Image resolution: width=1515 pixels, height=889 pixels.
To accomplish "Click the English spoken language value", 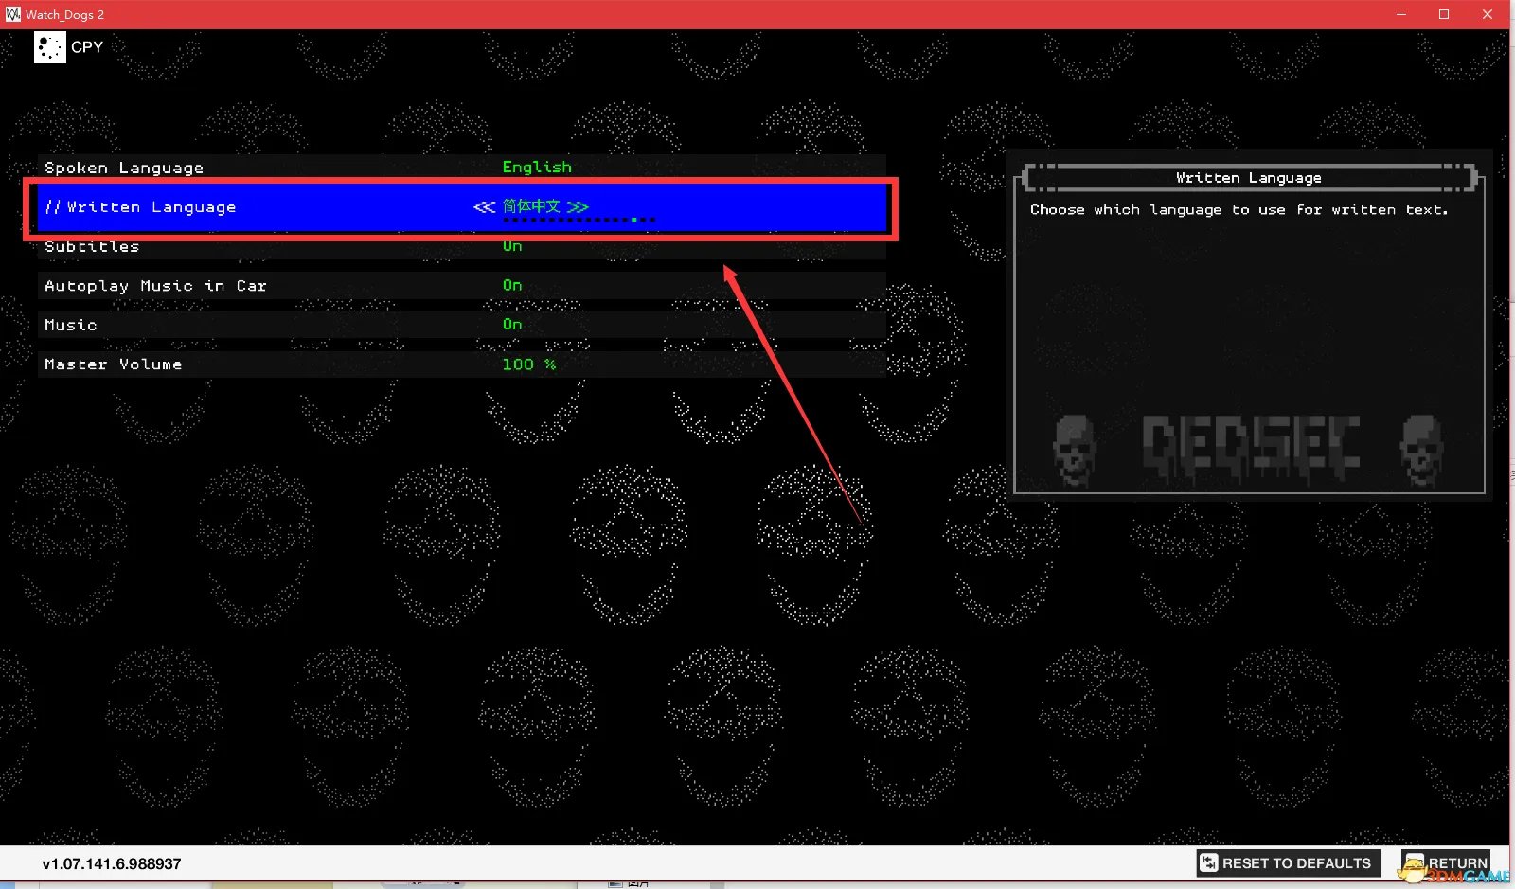I will tap(537, 168).
